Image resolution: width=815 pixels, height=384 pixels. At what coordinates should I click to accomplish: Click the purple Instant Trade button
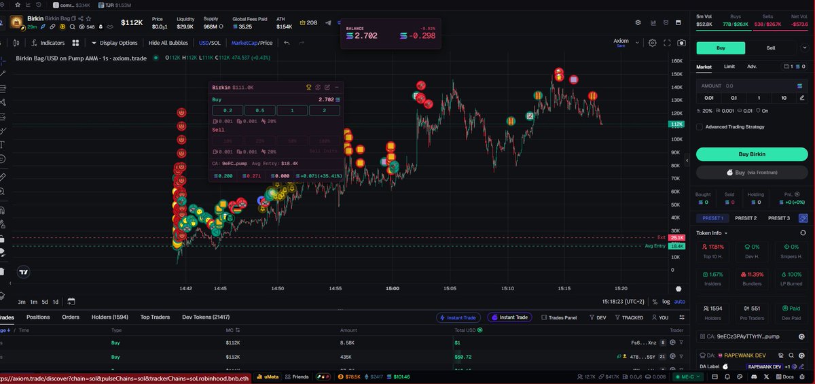[x=509, y=317]
